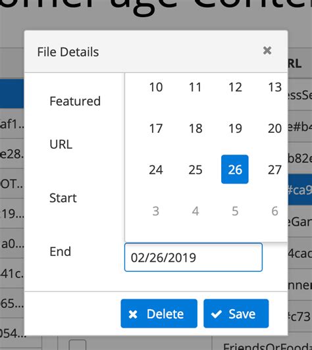Select day 11 in the calendar
The width and height of the screenshot is (312, 350).
pos(195,87)
